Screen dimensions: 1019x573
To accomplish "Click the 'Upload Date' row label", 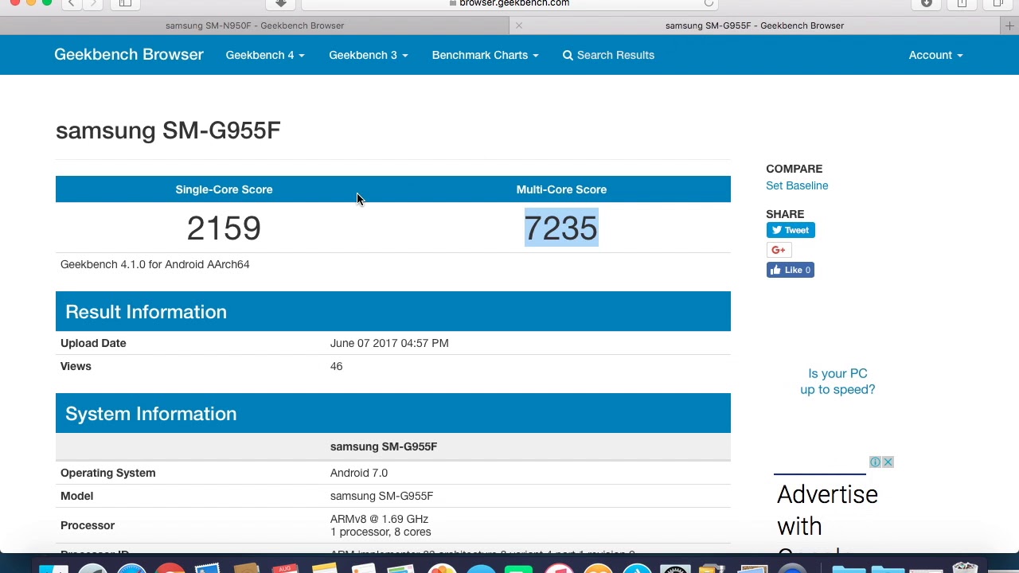I will [x=93, y=343].
